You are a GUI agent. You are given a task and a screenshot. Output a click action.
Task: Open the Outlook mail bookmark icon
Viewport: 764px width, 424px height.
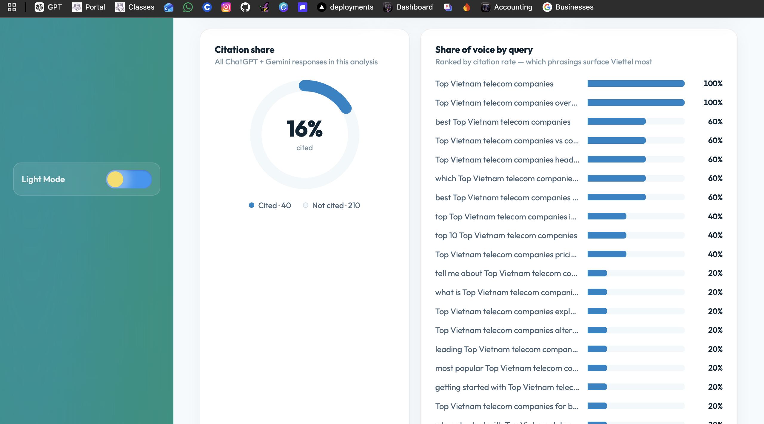point(169,7)
